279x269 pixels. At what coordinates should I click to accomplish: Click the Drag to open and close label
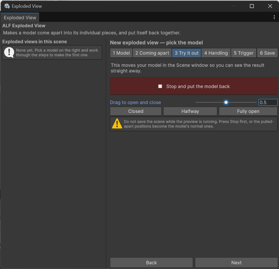(136, 102)
